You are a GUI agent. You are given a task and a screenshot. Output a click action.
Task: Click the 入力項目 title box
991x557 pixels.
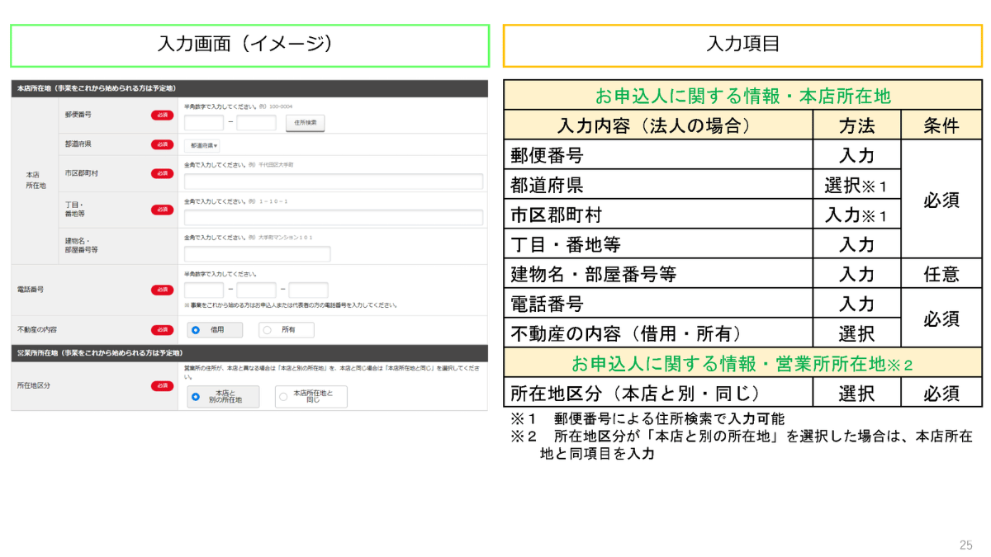coord(743,45)
